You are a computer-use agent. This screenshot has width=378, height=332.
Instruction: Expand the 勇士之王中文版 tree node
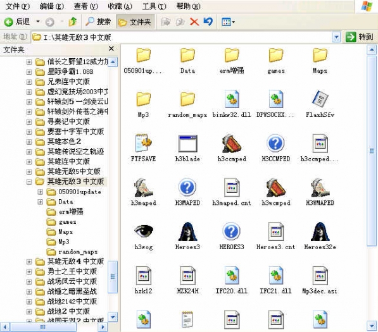click(29, 271)
